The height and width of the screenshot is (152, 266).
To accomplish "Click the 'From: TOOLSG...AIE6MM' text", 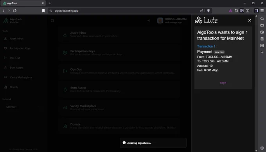I will [x=215, y=57].
